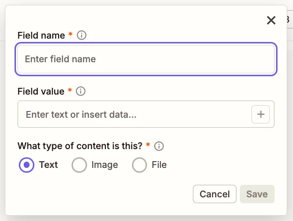Click the red asterisk next to Field name
293x221 pixels.
click(x=71, y=35)
